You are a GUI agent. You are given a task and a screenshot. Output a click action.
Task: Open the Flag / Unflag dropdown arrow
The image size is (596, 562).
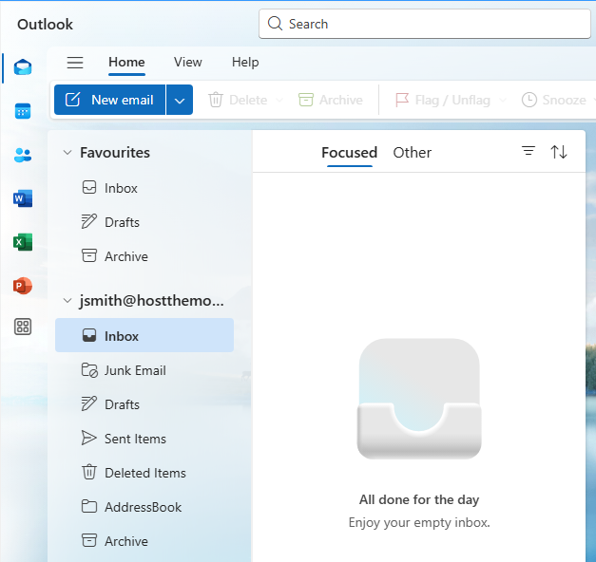503,101
